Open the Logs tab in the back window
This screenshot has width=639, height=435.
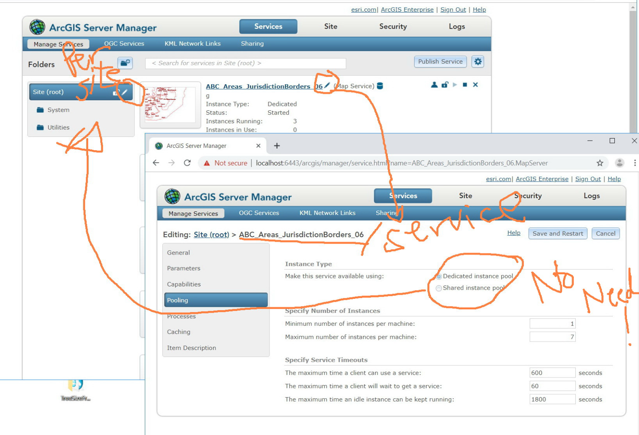coord(457,27)
